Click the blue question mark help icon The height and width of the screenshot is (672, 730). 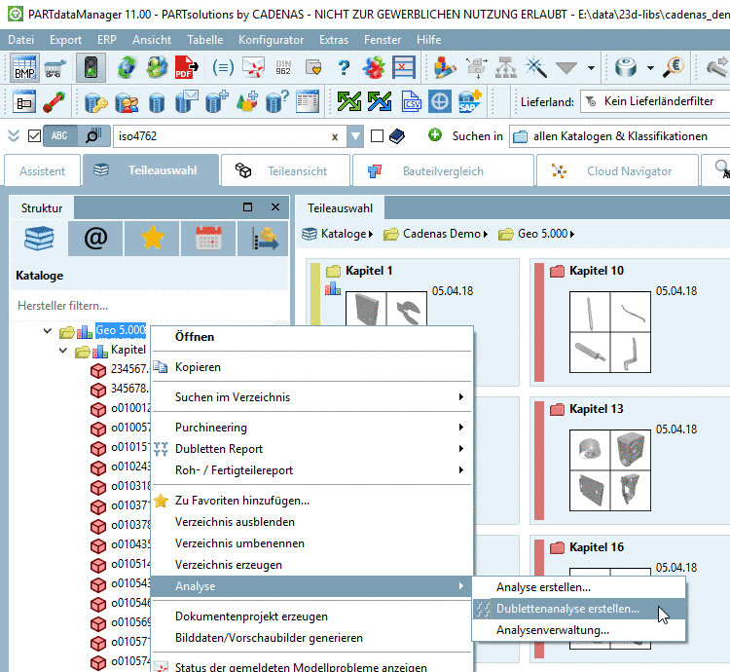344,68
